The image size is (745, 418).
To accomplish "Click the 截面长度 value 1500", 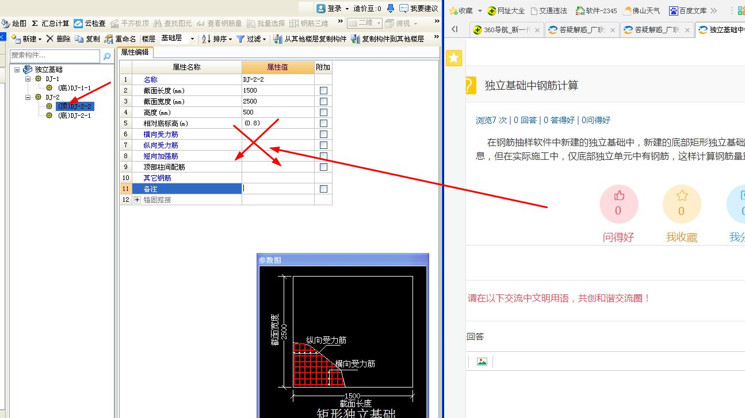I will tap(278, 90).
